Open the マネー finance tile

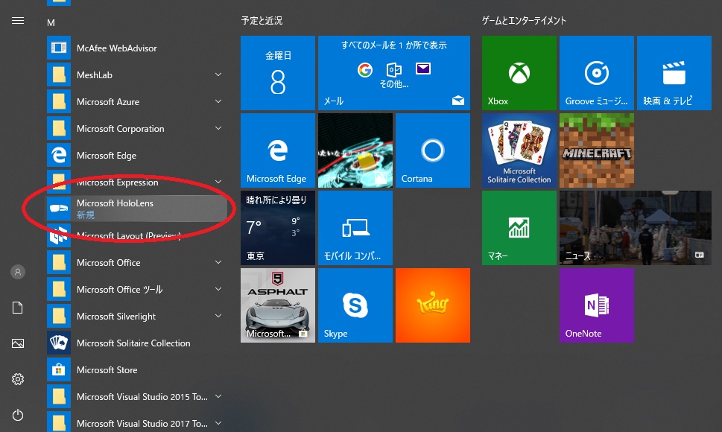click(519, 227)
